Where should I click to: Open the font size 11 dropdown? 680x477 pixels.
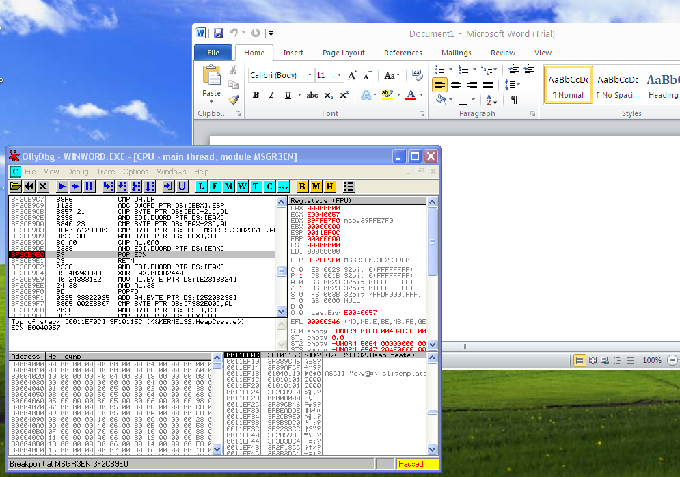coord(339,75)
